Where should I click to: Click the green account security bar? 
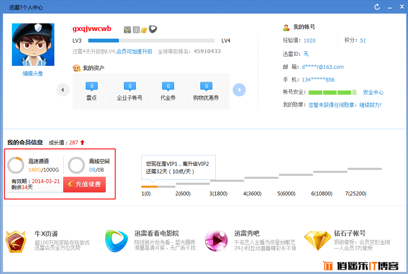click(330, 93)
